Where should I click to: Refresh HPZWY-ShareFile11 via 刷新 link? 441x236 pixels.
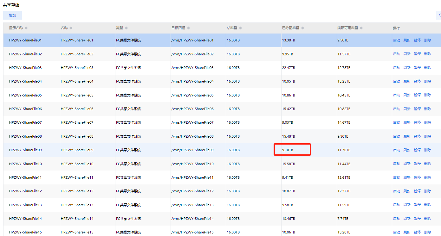point(407,177)
